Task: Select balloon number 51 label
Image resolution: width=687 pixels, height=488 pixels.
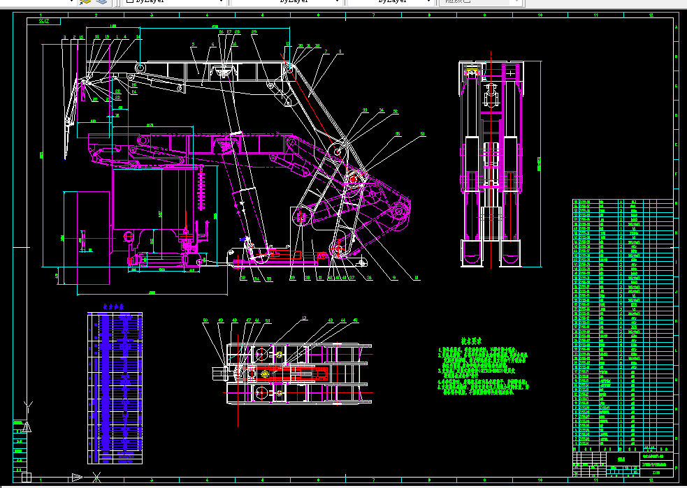Action: (422, 134)
